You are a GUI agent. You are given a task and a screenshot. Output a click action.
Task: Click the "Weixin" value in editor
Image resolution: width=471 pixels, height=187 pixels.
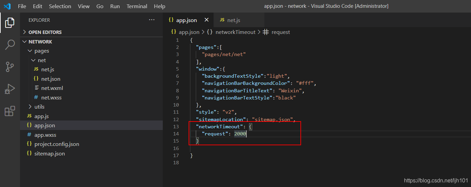click(290, 91)
